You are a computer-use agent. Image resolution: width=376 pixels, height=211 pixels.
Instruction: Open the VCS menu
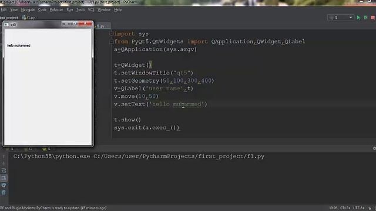pos(91,10)
